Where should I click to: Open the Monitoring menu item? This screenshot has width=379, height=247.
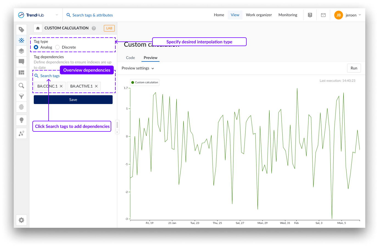pyautogui.click(x=288, y=15)
